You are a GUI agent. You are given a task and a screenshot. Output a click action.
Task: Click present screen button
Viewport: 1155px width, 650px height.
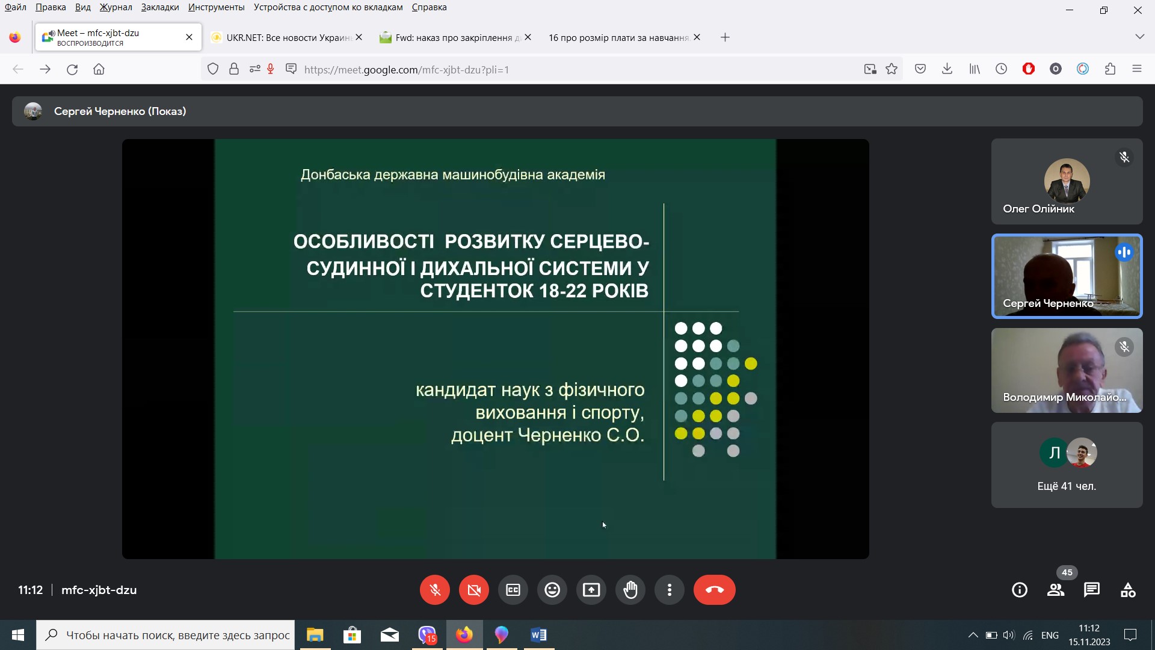591,590
